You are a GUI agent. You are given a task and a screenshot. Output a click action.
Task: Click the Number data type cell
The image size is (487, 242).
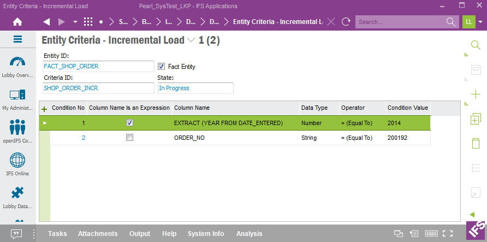click(x=319, y=123)
